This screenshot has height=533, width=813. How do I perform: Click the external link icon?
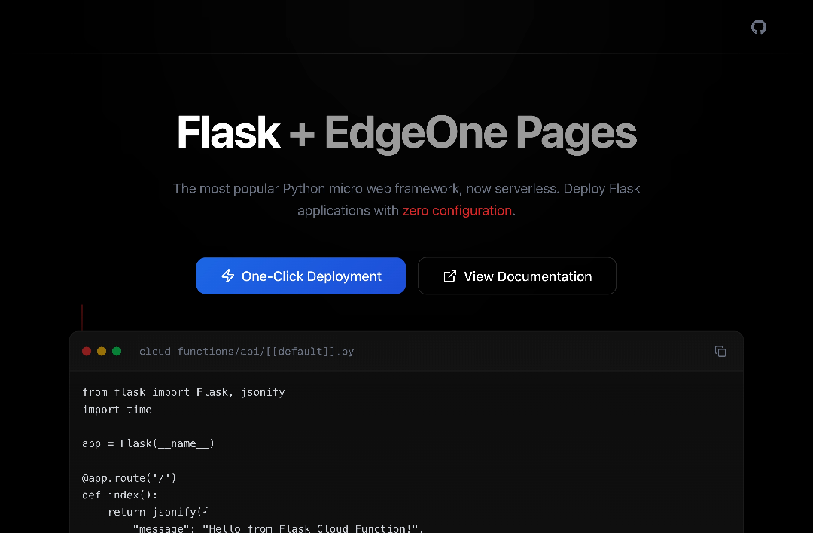pyautogui.click(x=450, y=276)
